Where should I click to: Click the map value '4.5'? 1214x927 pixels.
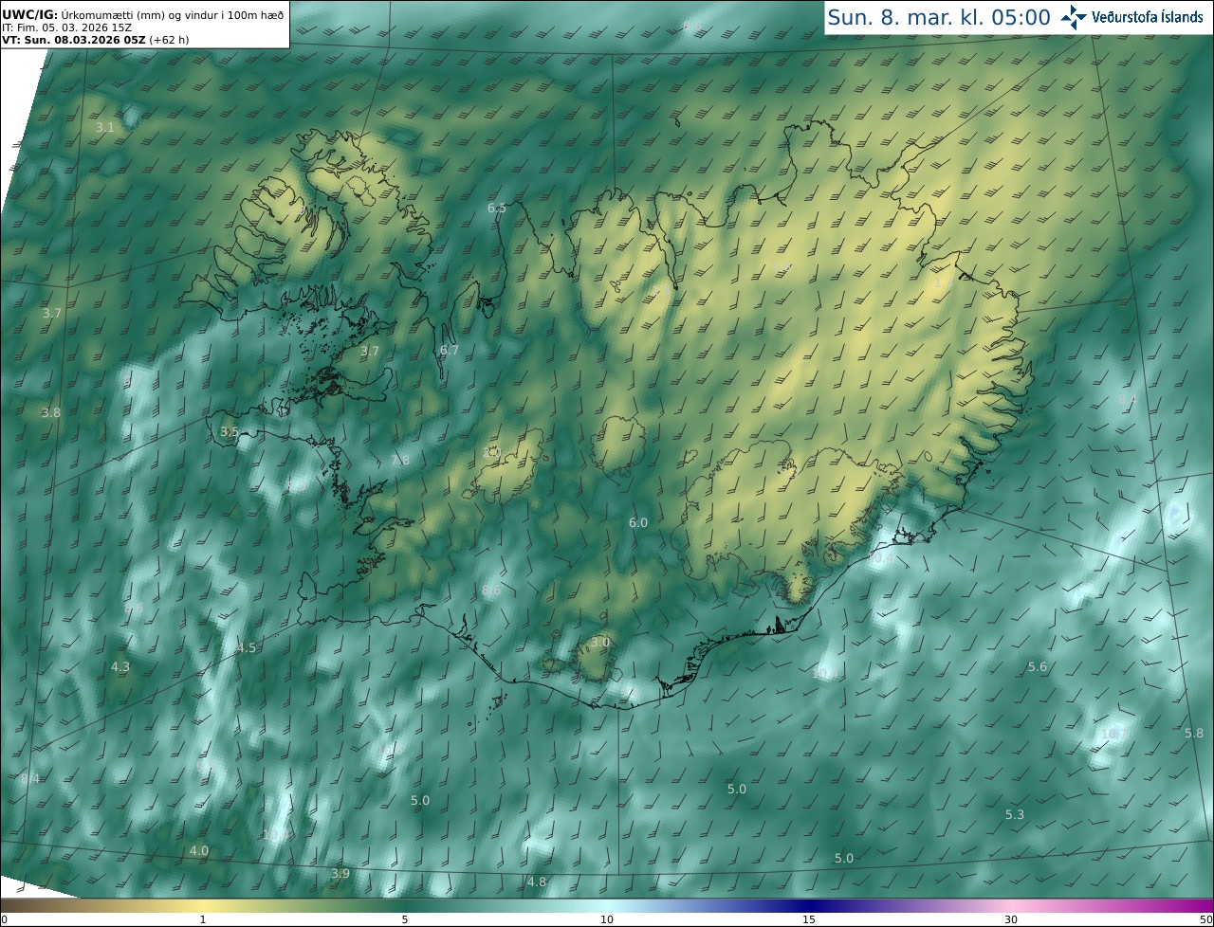(x=247, y=647)
